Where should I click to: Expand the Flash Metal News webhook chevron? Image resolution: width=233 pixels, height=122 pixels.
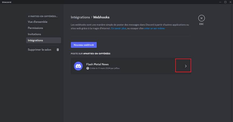pyautogui.click(x=185, y=66)
